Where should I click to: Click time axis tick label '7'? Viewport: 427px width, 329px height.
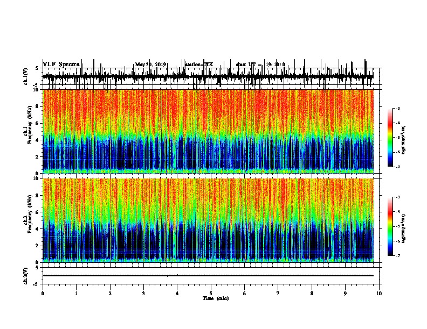click(278, 294)
